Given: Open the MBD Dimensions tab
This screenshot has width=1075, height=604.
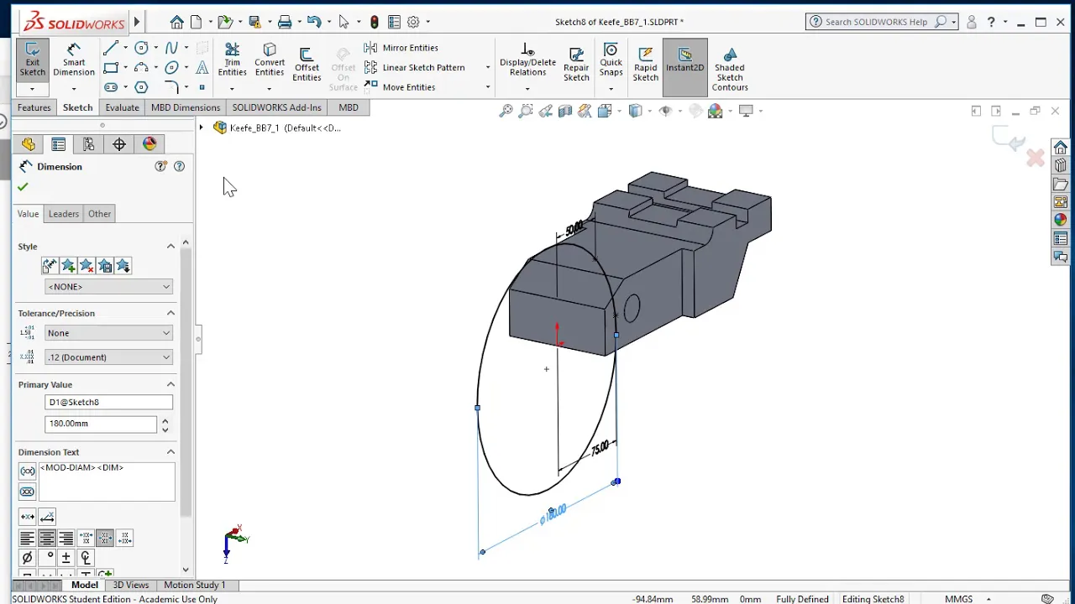Looking at the screenshot, I should 185,107.
